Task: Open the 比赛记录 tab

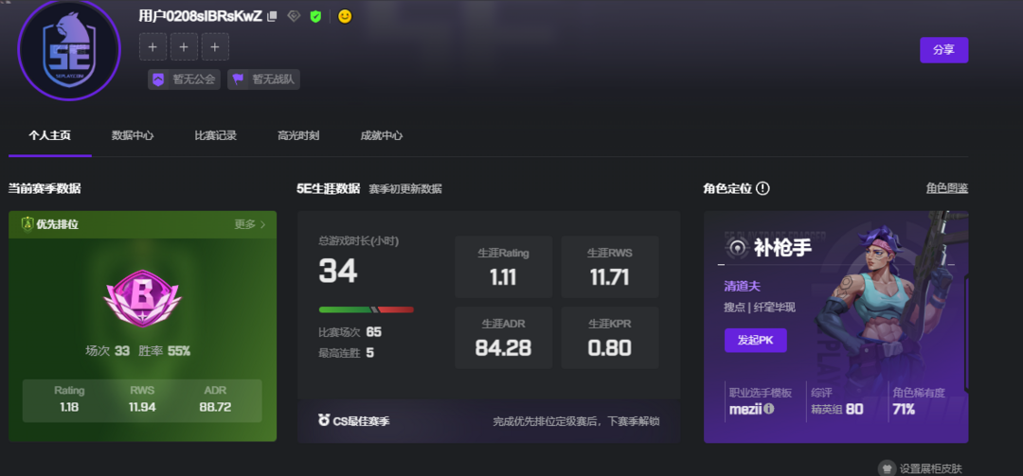Action: [x=215, y=135]
